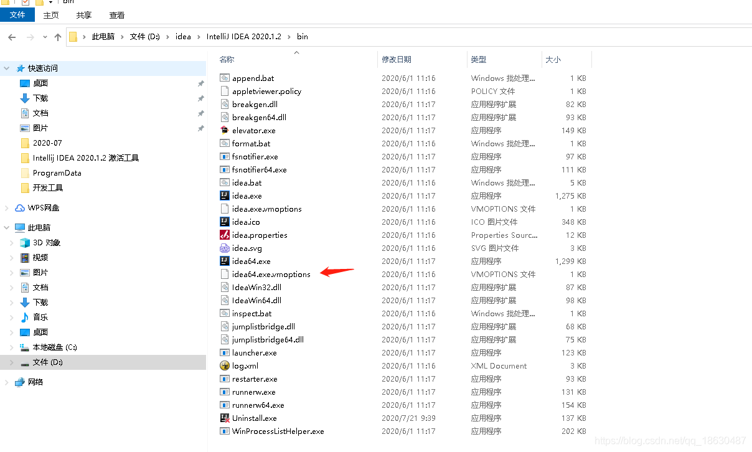Select the jumplistbridge64.dll file name

(x=268, y=339)
